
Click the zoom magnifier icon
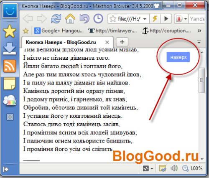click(x=185, y=168)
